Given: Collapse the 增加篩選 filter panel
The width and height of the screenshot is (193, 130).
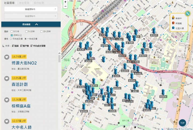Looking at the screenshot, I should [31, 24].
